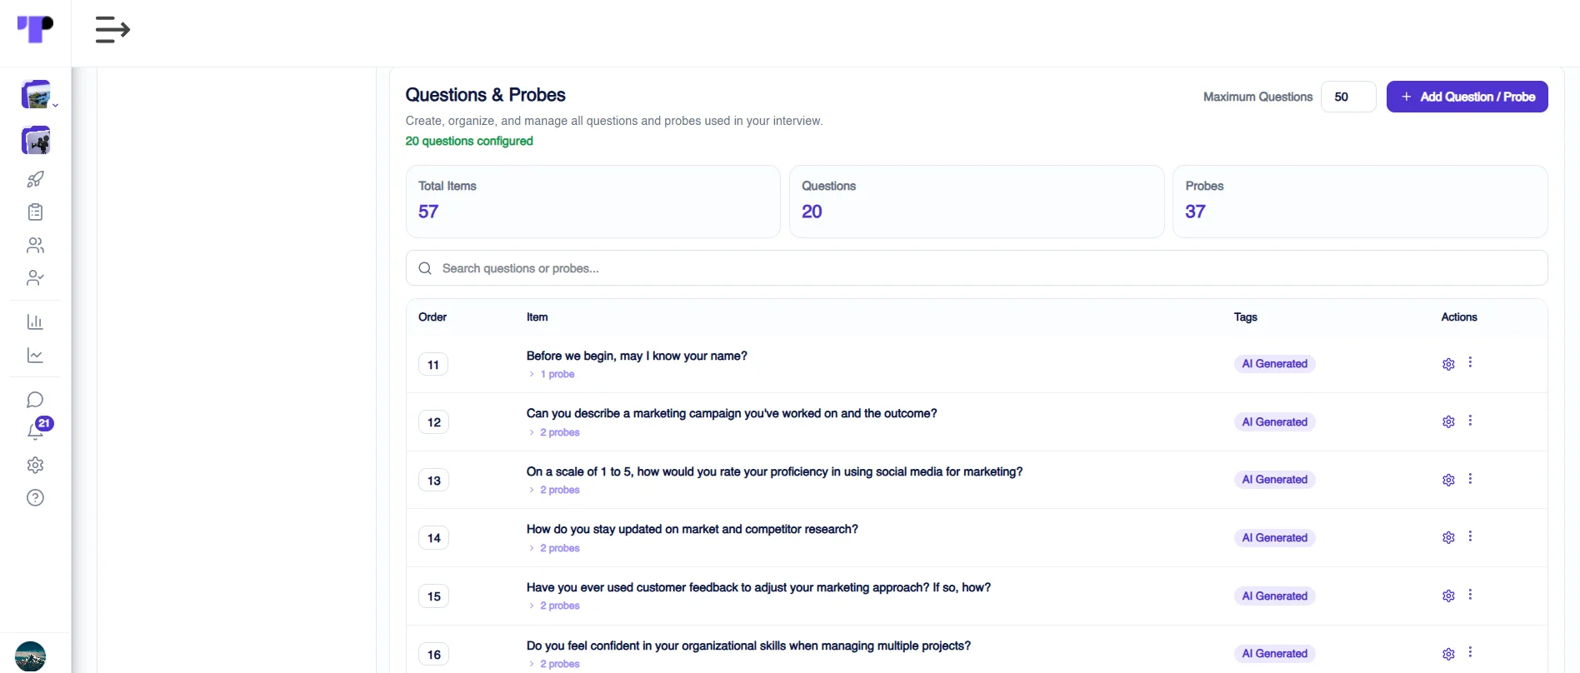
Task: Open the rocket launch icon in sidebar
Action: pos(35,179)
